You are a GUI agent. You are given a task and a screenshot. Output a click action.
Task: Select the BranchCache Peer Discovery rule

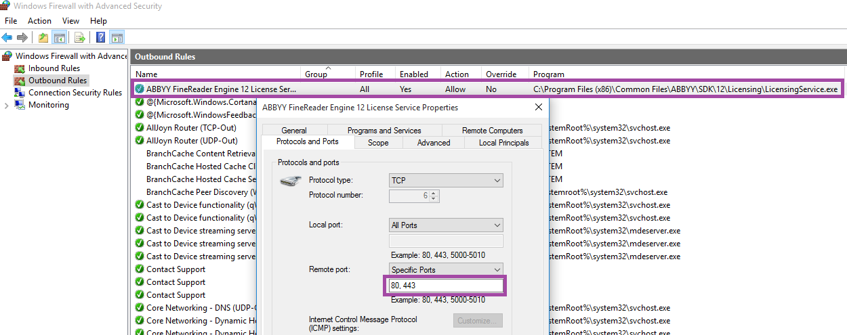tap(201, 192)
